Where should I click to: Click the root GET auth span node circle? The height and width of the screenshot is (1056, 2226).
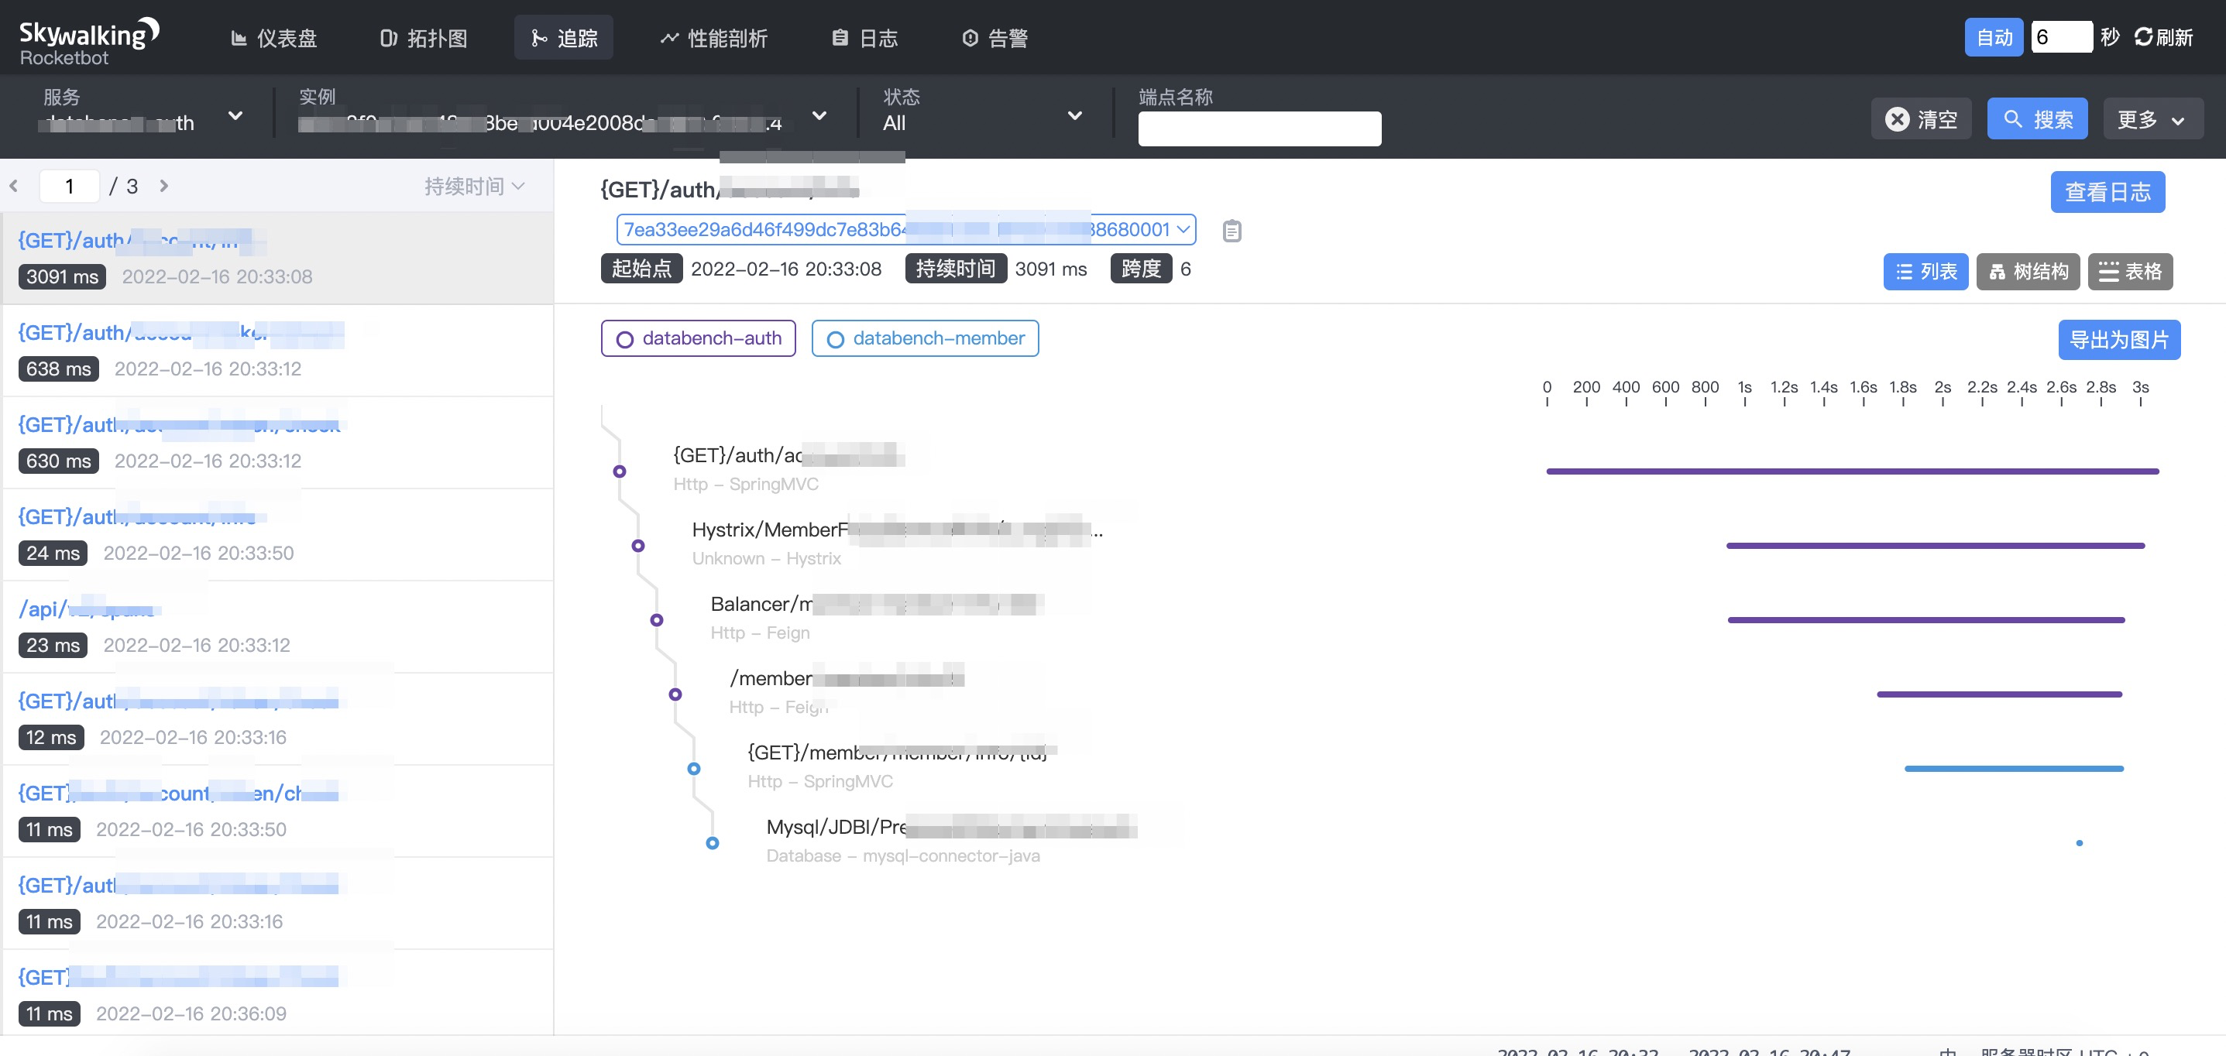coord(620,471)
